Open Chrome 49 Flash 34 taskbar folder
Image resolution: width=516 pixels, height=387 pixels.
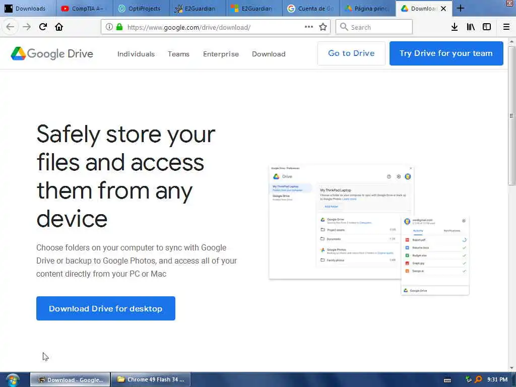pos(151,380)
